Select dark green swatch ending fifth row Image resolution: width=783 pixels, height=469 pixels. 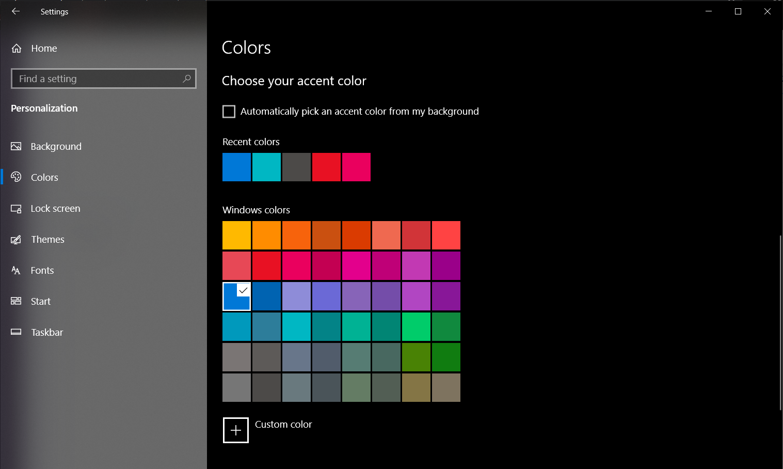click(446, 357)
